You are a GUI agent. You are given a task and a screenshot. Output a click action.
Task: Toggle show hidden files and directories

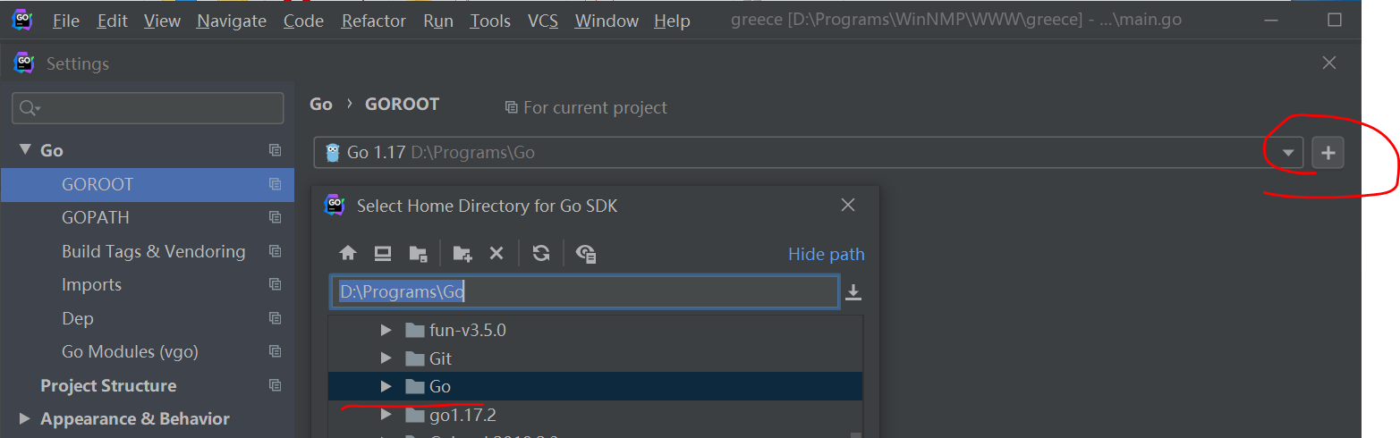point(587,254)
